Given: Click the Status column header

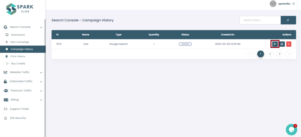Looking at the screenshot, I should click(x=185, y=35).
